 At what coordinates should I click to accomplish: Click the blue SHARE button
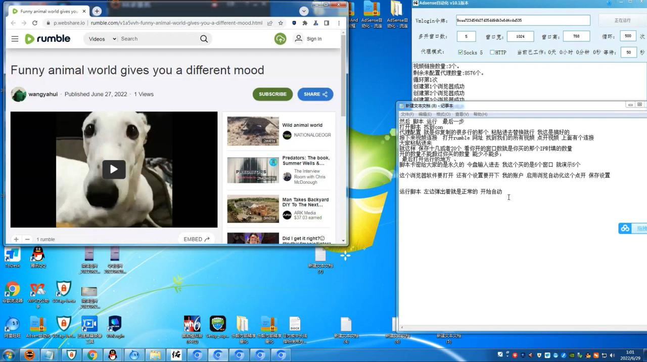tap(315, 94)
